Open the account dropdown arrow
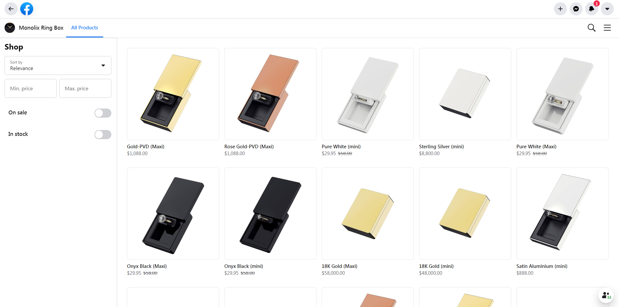The width and height of the screenshot is (619, 307). point(607,9)
